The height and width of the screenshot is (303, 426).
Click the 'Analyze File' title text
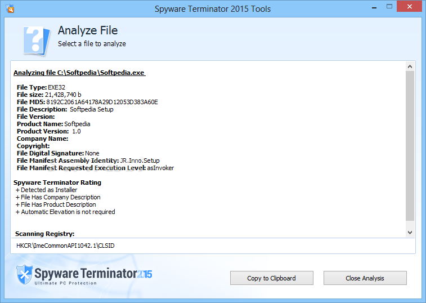88,30
